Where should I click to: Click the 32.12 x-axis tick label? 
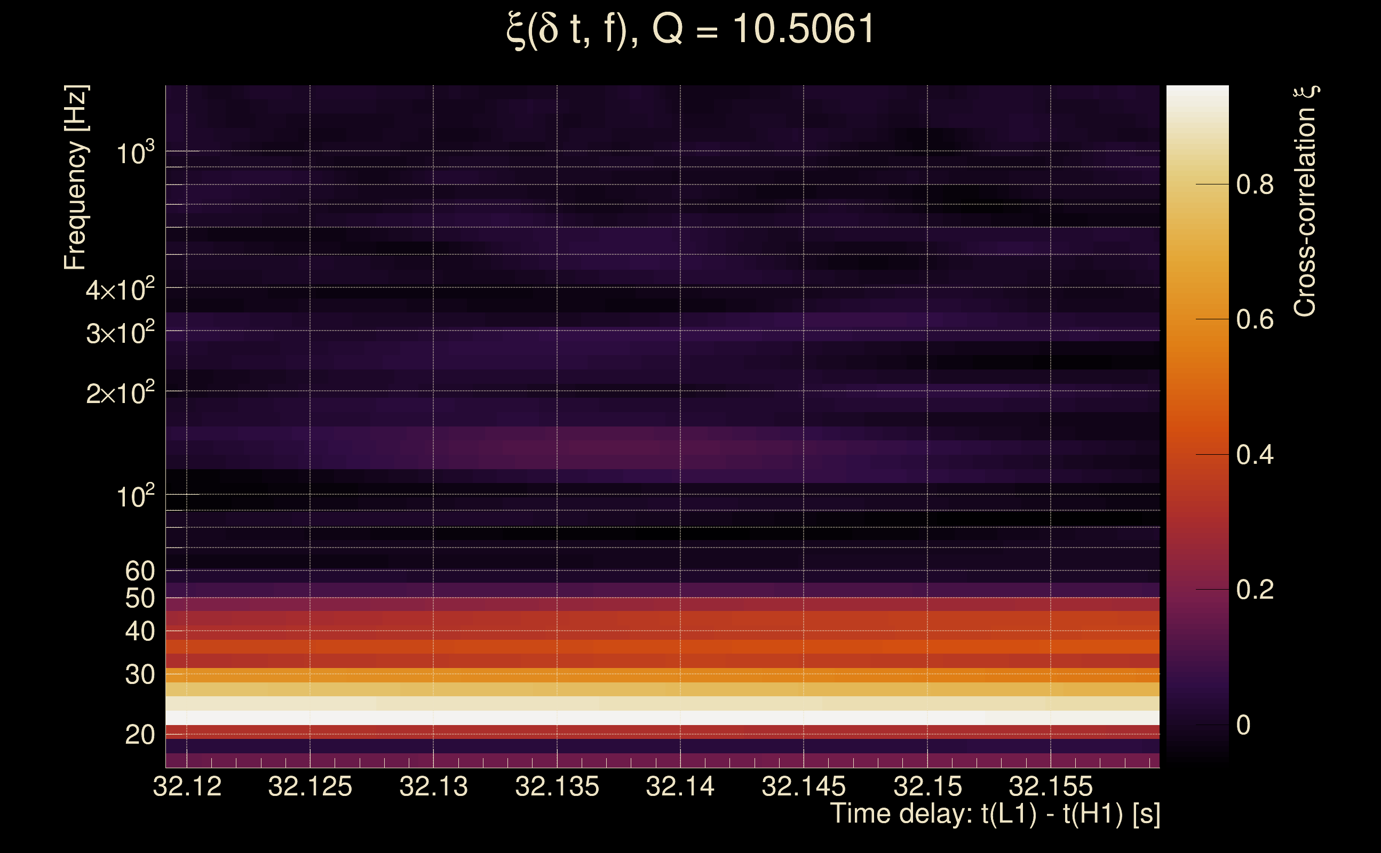pyautogui.click(x=187, y=786)
